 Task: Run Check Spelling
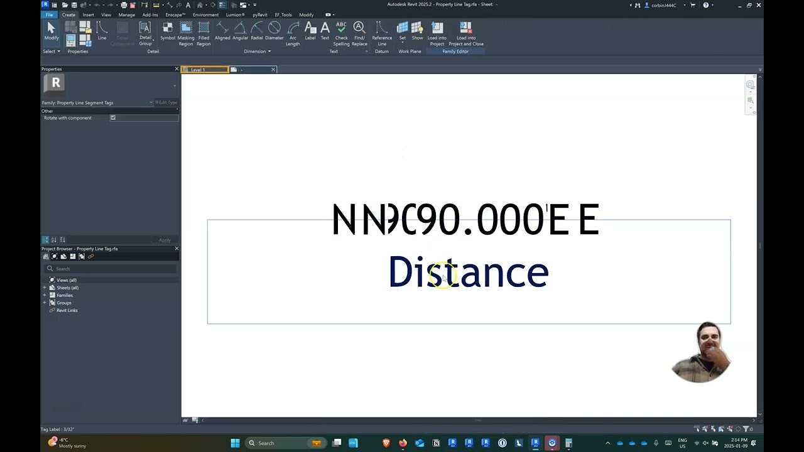pos(341,34)
